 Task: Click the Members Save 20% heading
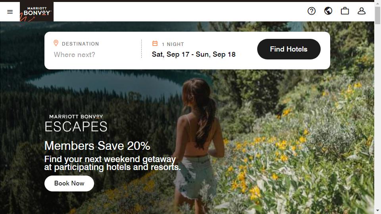pos(97,146)
